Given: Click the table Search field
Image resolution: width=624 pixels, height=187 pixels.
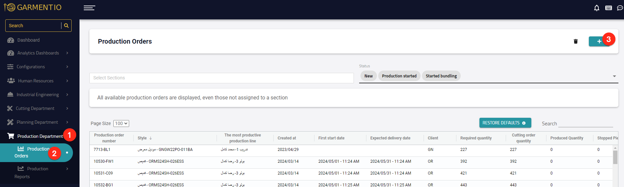Looking at the screenshot, I should [x=586, y=123].
